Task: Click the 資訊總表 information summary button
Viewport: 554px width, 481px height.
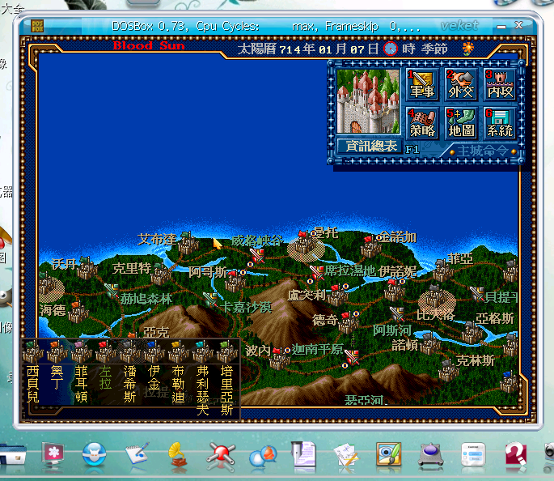Action: pos(370,146)
